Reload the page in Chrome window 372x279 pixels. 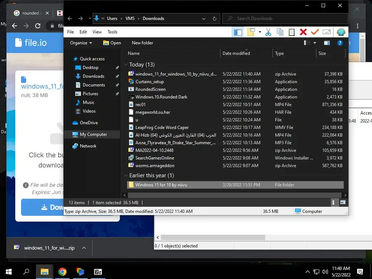[x=38, y=26]
